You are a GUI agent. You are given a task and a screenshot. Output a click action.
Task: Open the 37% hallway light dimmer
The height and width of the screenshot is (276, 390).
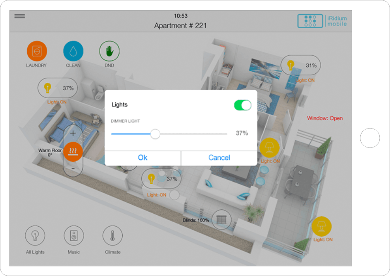(x=161, y=179)
